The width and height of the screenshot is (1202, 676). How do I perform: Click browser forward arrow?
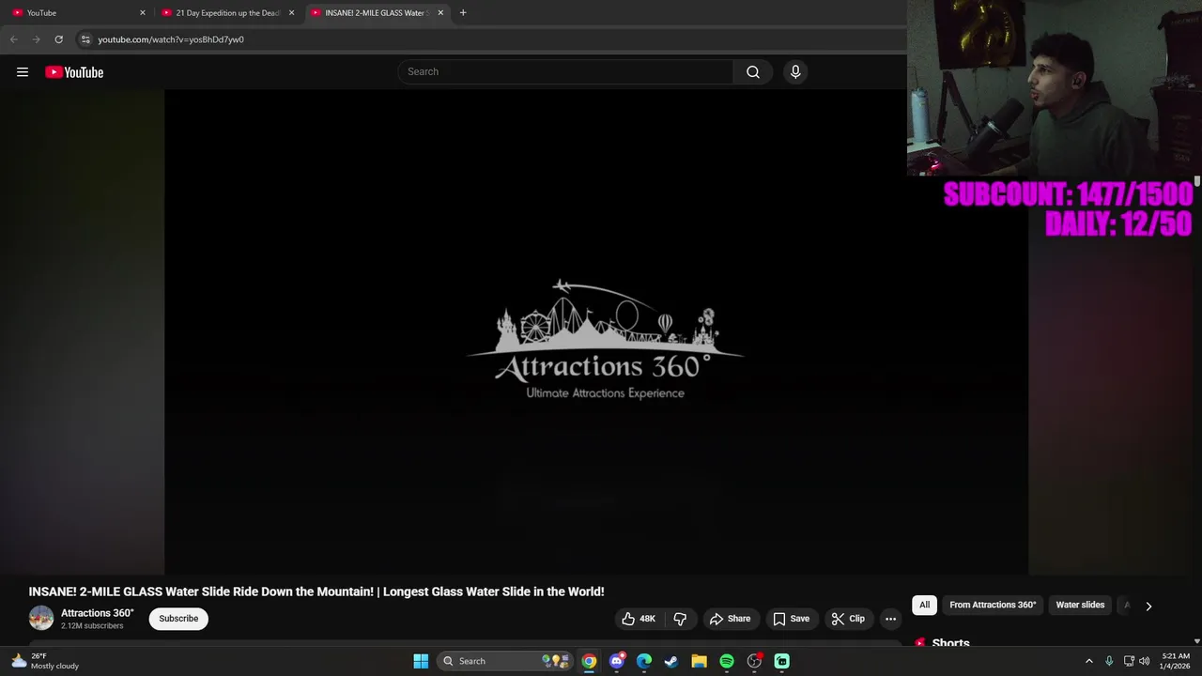tap(37, 39)
